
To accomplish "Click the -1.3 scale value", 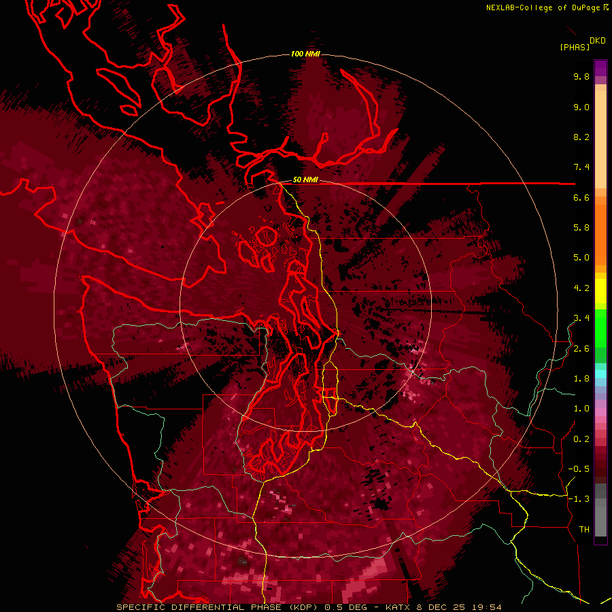I will pos(579,499).
